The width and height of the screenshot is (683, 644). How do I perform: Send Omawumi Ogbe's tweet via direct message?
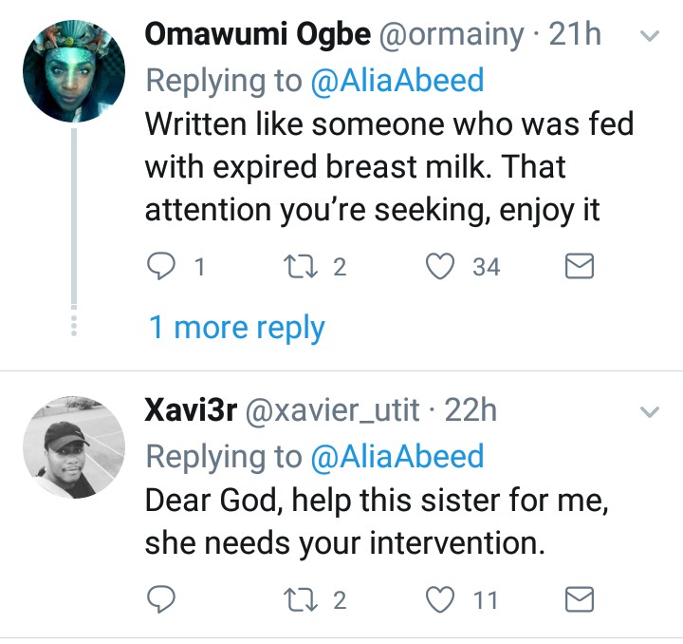[x=579, y=268]
